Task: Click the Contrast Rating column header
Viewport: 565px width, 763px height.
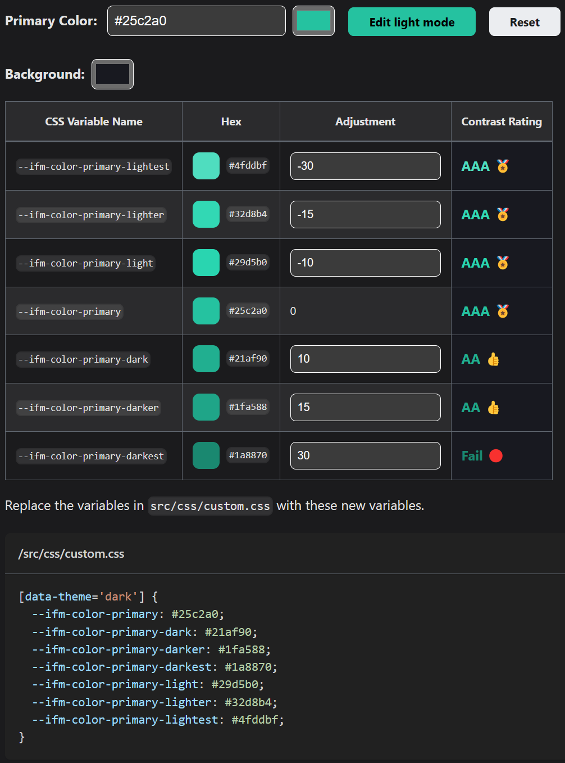Action: [502, 121]
